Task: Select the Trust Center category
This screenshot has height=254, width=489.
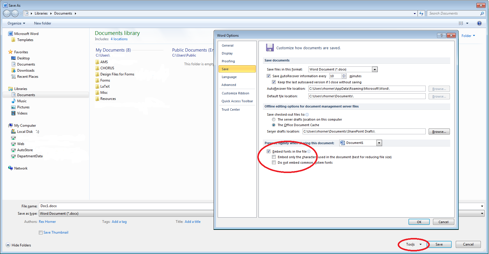Action: click(237, 110)
